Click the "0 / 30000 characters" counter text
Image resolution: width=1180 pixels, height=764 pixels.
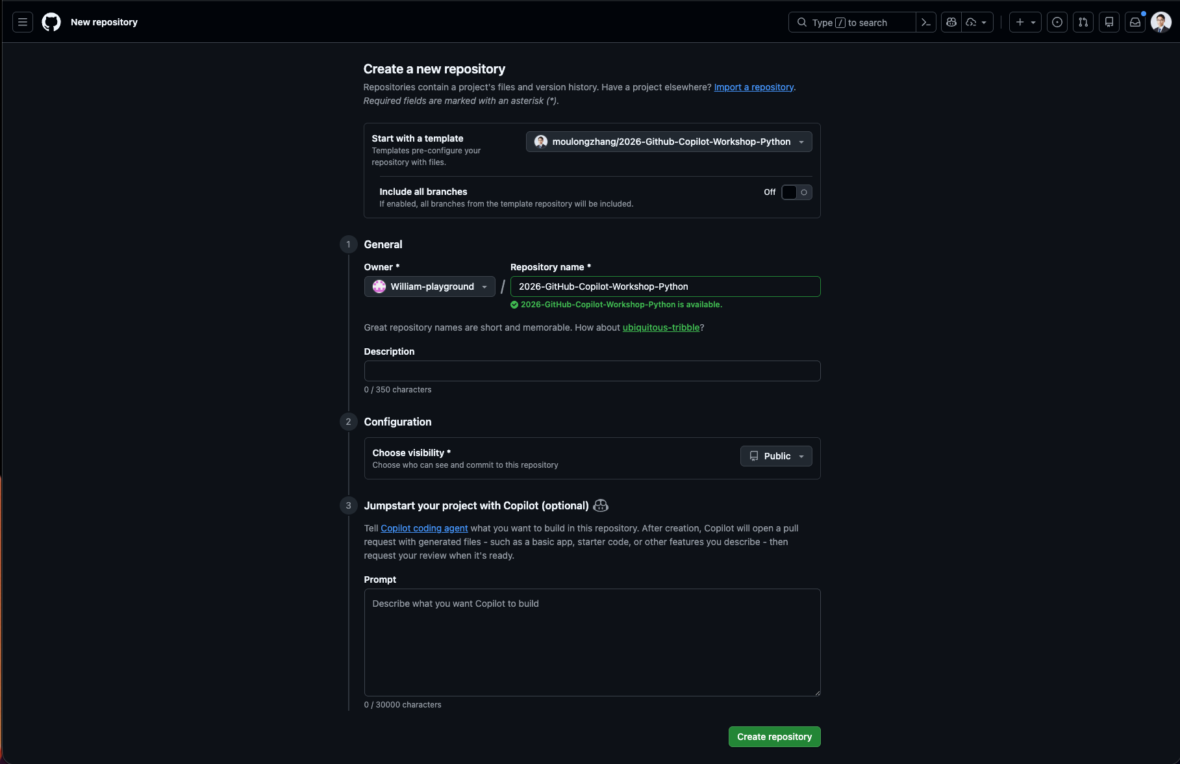(x=403, y=705)
